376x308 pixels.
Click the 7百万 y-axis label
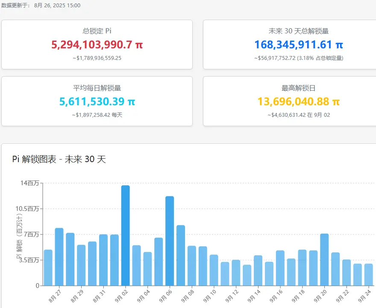point(32,234)
